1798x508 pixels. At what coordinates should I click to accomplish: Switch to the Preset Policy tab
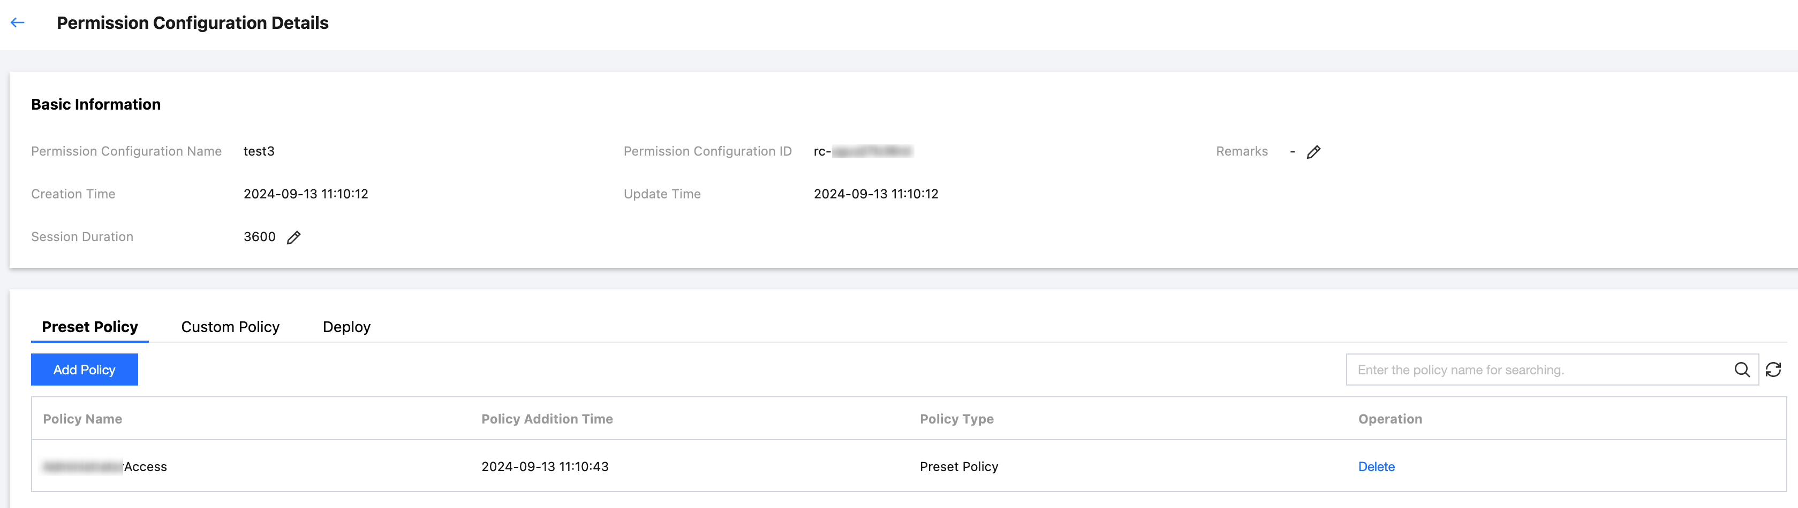[90, 327]
